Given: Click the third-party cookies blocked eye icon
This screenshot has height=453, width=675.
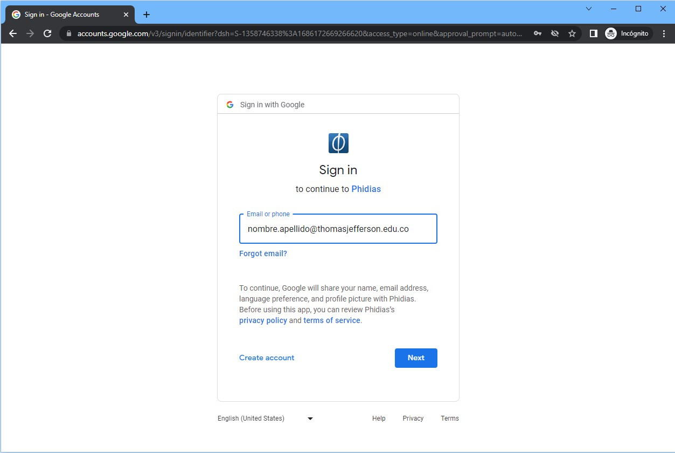Looking at the screenshot, I should pyautogui.click(x=554, y=33).
